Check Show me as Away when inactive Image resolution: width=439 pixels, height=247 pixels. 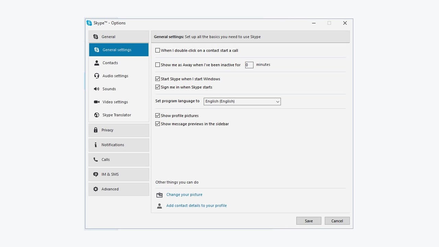click(157, 64)
